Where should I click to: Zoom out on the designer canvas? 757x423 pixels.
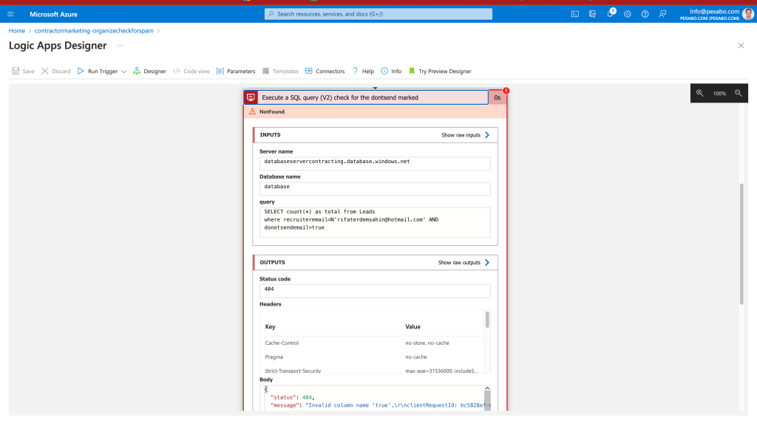pos(739,93)
